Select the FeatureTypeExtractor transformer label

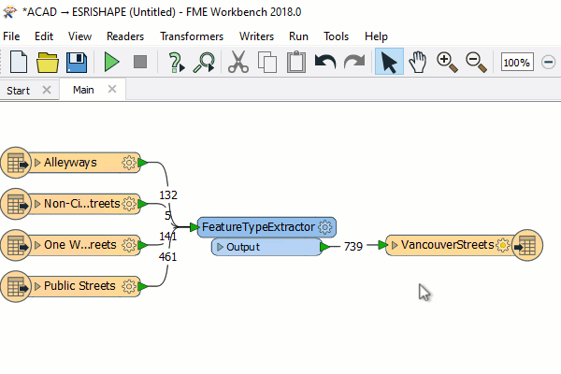(x=258, y=226)
